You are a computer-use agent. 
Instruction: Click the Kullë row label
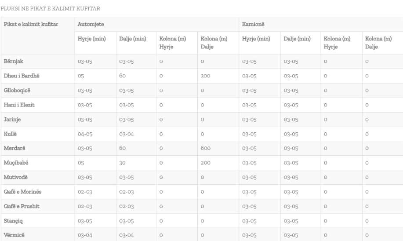coord(10,134)
